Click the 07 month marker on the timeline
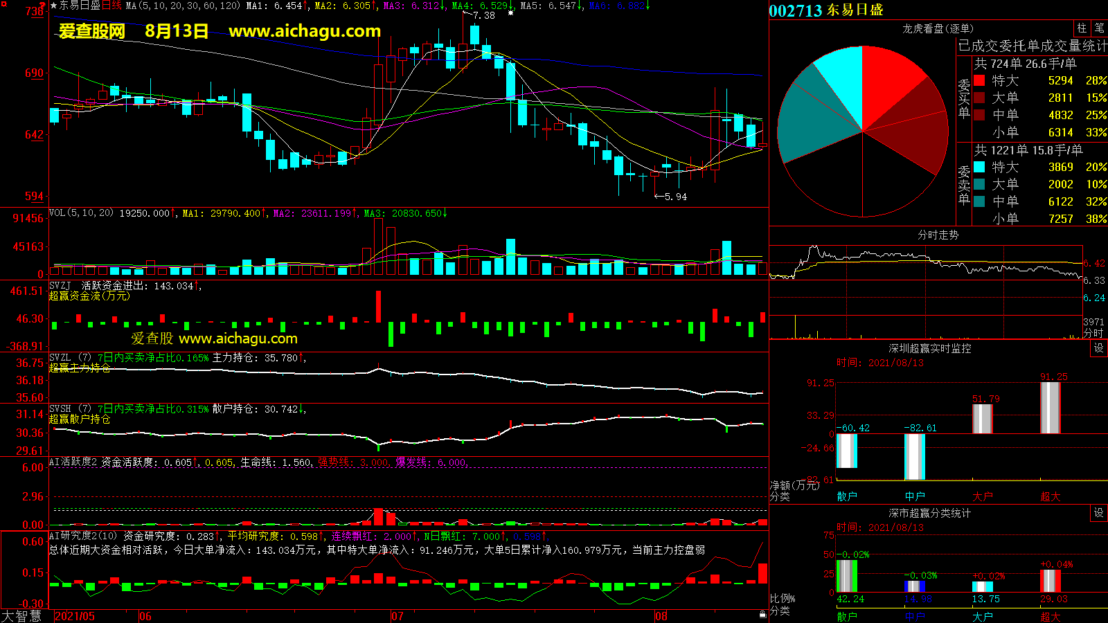This screenshot has width=1108, height=623. point(397,616)
